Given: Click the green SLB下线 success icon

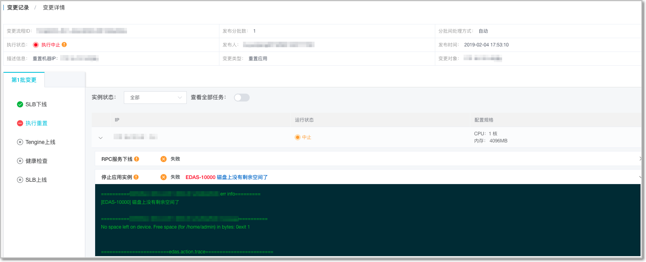Looking at the screenshot, I should (20, 104).
